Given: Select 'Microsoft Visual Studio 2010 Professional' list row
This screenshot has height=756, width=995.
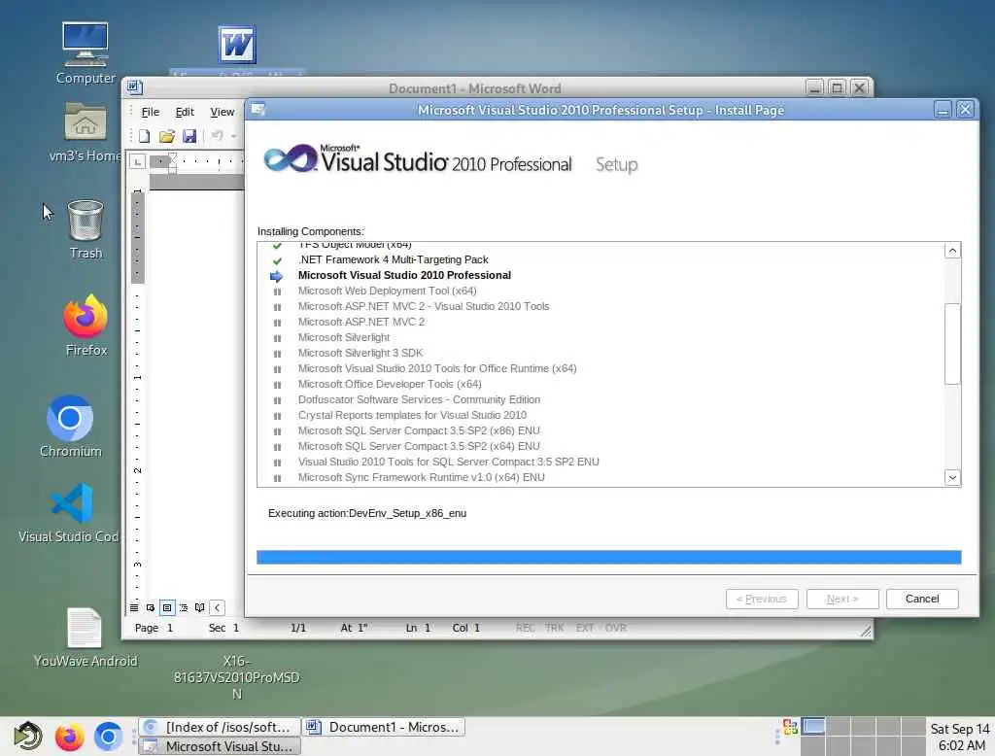Looking at the screenshot, I should [600, 276].
